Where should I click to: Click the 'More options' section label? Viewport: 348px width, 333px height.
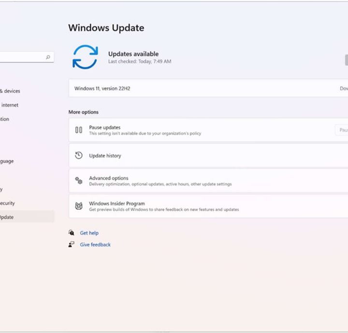click(x=84, y=112)
